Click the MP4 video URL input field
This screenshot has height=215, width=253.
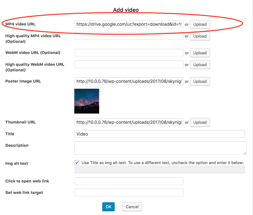tap(129, 25)
